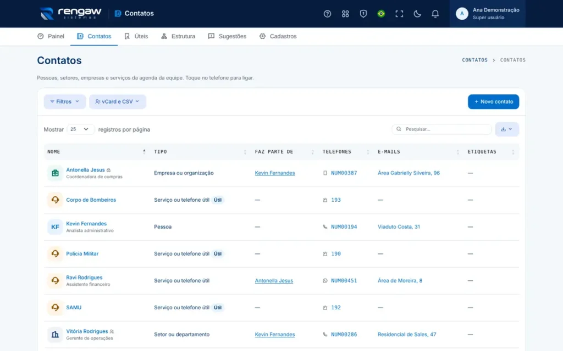
Task: Sort table by Telefones column
Action: (x=346, y=152)
